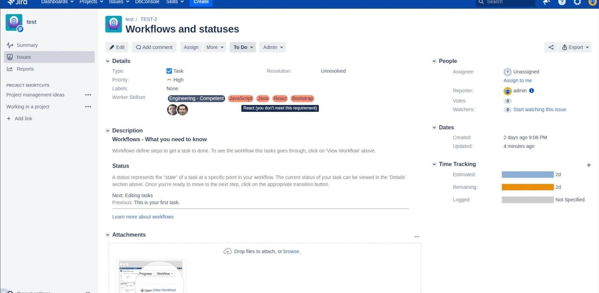Open Learn more about workflows link
Viewport: 599px width, 293px height.
(x=143, y=217)
